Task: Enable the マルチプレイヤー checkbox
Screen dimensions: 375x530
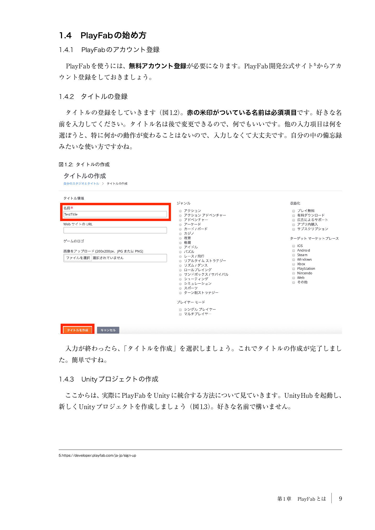Action: [180, 314]
